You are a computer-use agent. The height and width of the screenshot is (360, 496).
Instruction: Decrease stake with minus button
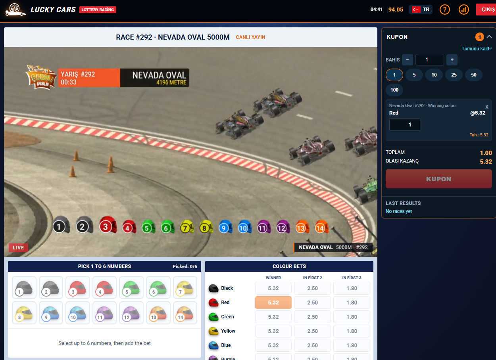(x=408, y=60)
